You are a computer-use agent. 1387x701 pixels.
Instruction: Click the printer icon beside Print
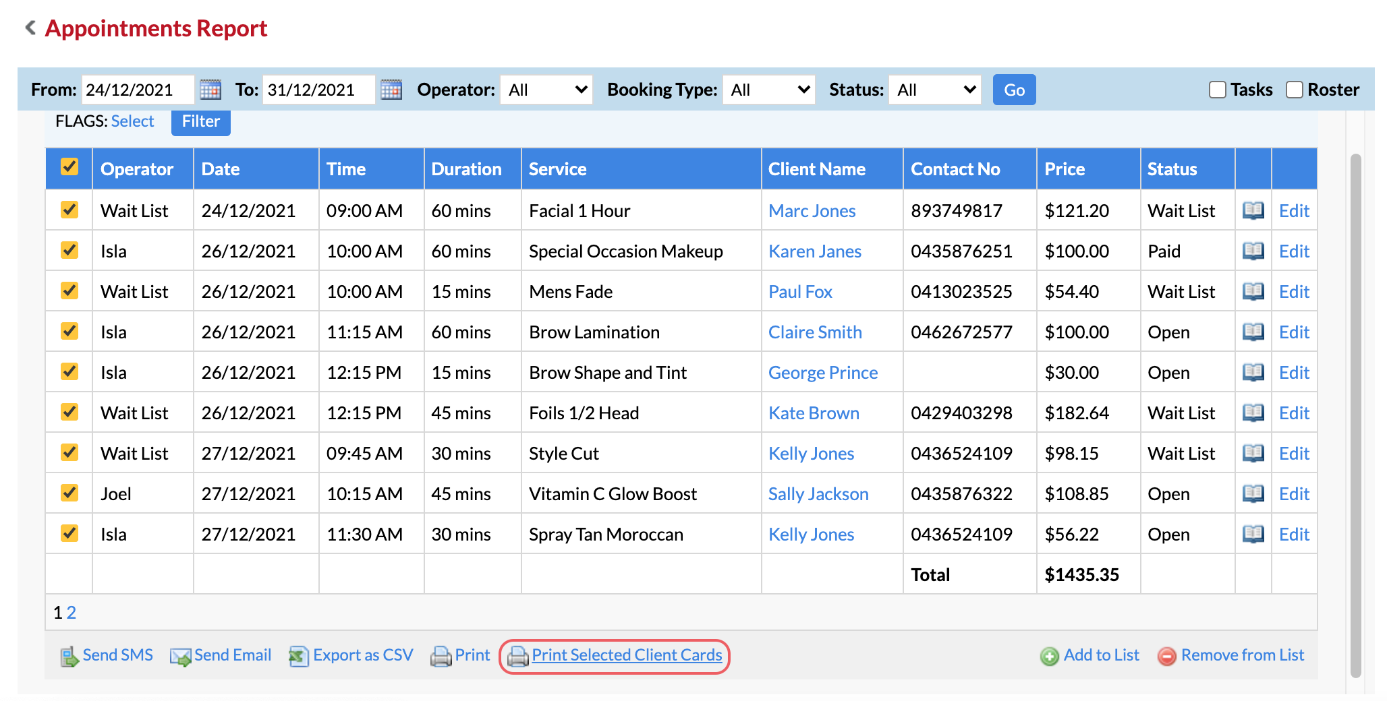pos(441,656)
